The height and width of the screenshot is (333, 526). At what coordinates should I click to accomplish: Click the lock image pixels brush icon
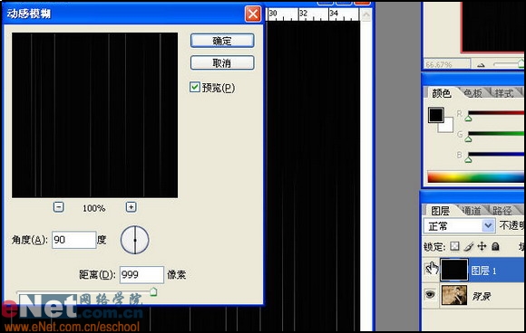coord(469,247)
